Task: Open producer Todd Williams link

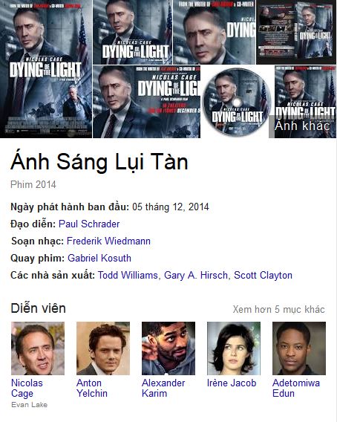Action: click(x=128, y=276)
